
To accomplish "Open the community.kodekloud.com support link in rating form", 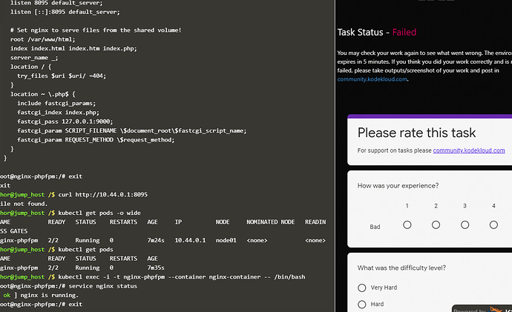I will click(469, 150).
